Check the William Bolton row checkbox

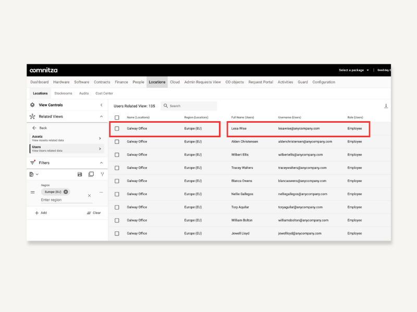[x=117, y=220]
